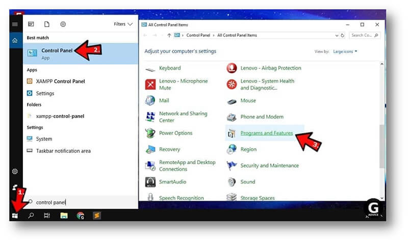Click the Programs and Features link text
This screenshot has height=243, width=408.
[x=267, y=133]
